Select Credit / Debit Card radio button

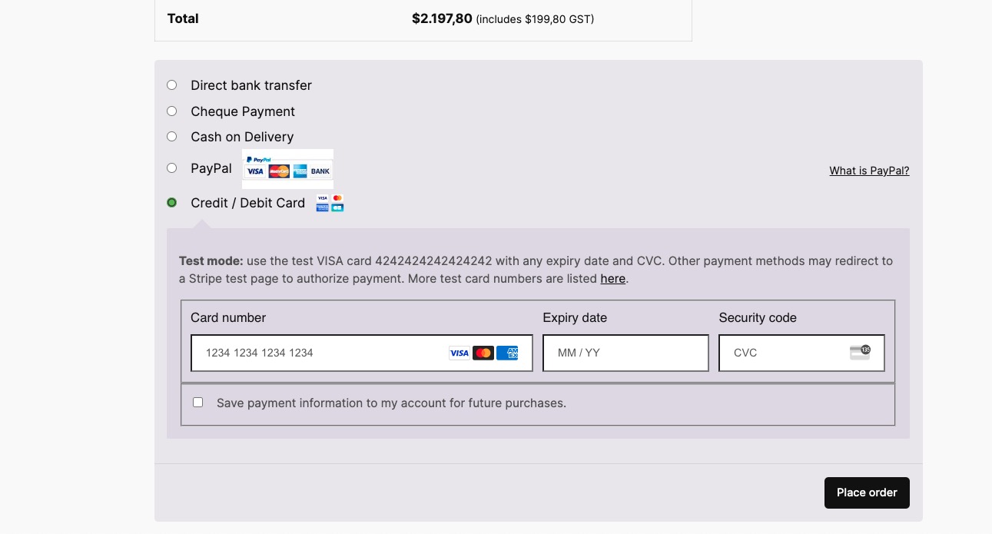pos(171,203)
